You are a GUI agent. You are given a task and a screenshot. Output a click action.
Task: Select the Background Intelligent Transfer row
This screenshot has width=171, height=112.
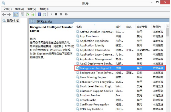coord(120,68)
